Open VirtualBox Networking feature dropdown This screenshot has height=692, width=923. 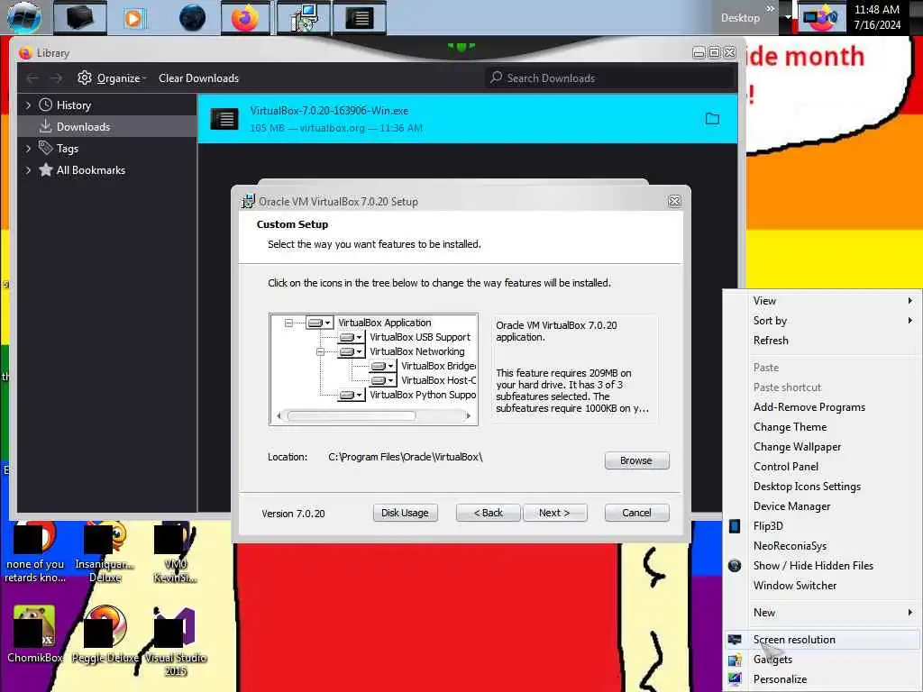point(352,351)
